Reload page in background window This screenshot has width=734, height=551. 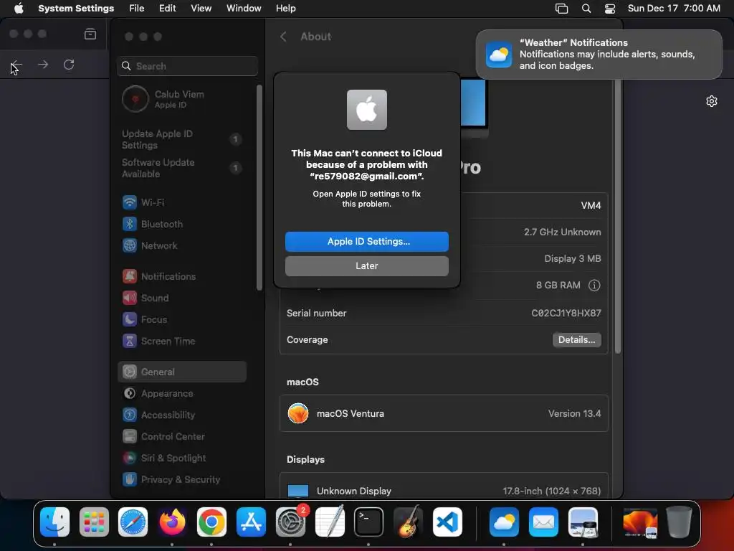click(69, 65)
